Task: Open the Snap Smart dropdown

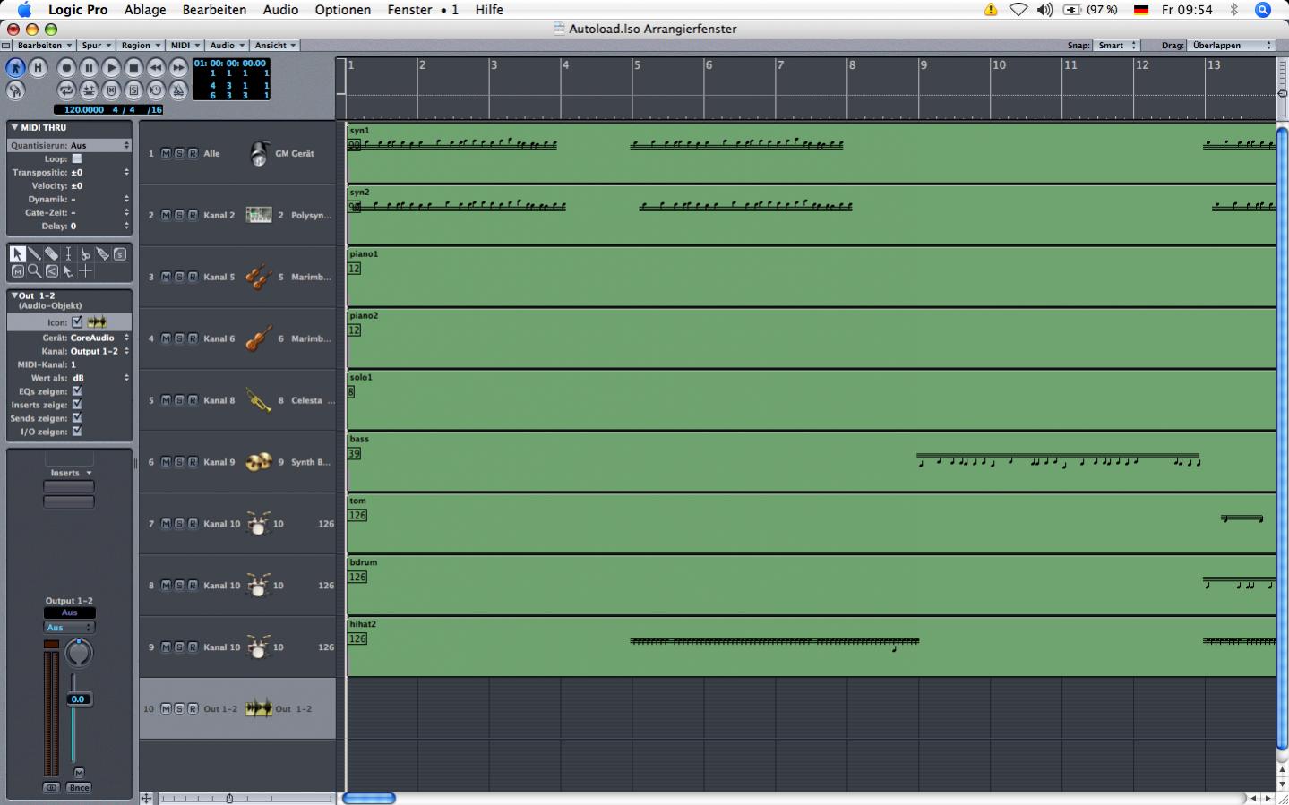Action: tap(1116, 46)
